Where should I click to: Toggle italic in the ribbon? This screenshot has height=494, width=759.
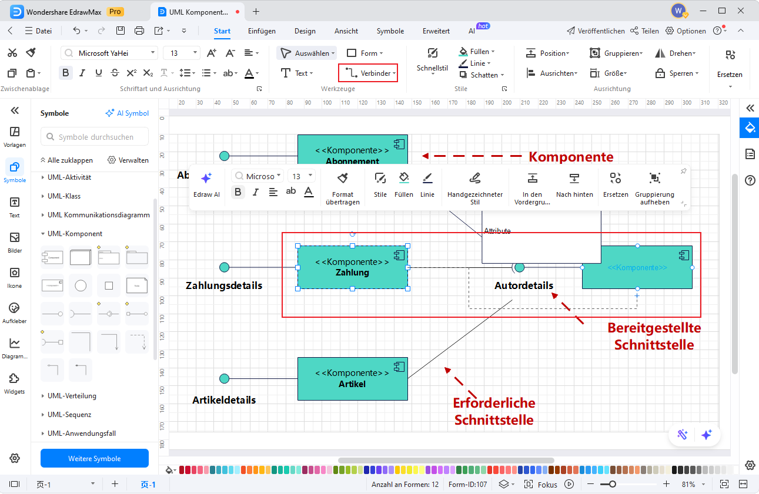[x=82, y=73]
